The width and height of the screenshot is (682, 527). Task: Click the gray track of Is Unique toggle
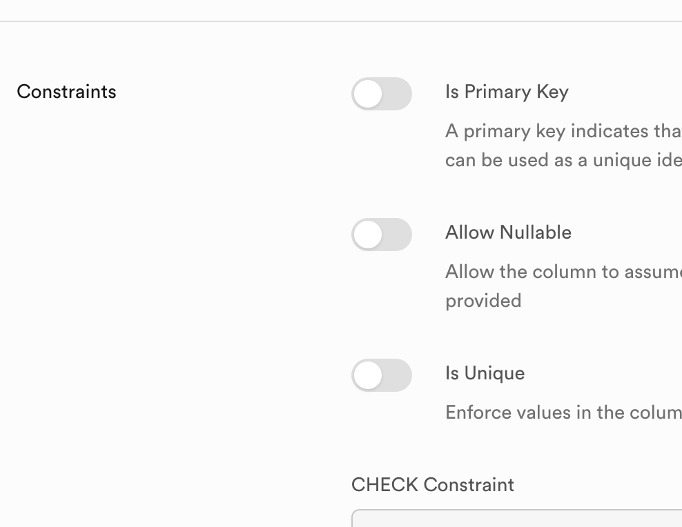(398, 375)
